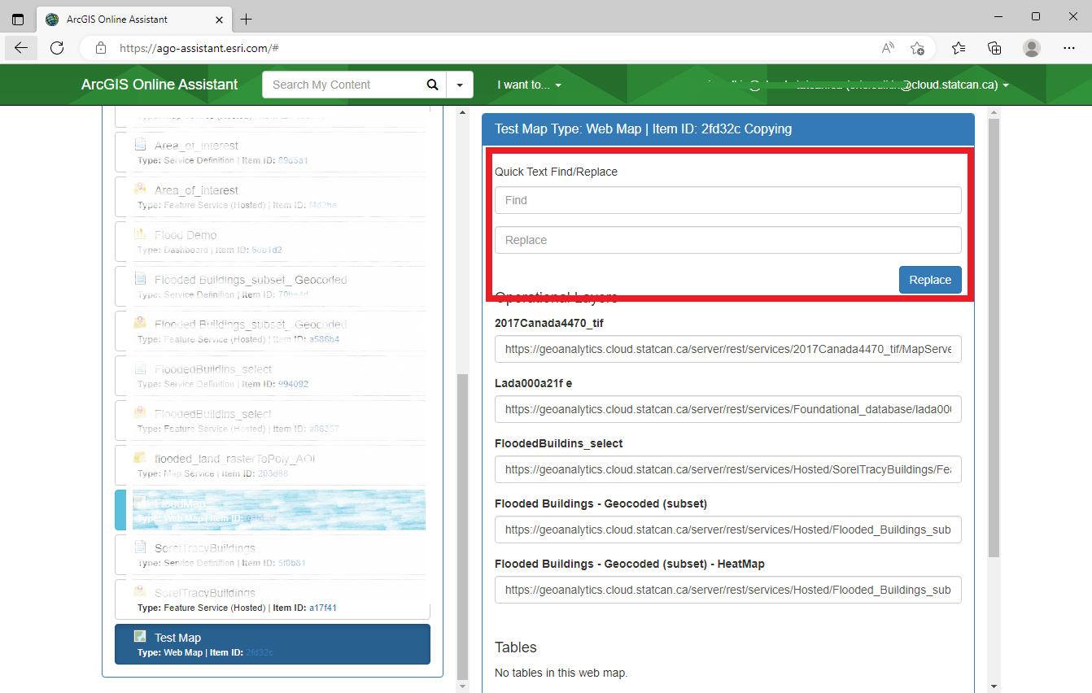Open the browser profile avatar
Image resolution: width=1092 pixels, height=693 pixels.
pyautogui.click(x=1032, y=48)
